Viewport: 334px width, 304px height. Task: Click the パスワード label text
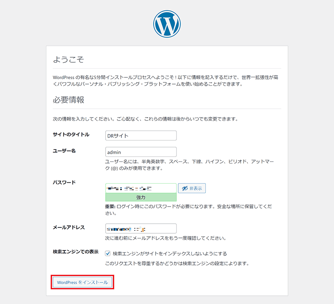coord(64,183)
